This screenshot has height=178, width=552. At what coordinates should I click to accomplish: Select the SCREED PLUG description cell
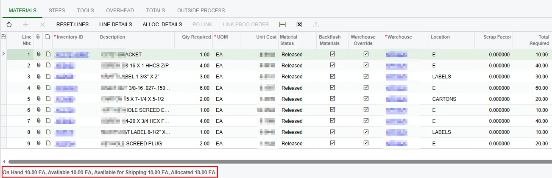[135, 144]
